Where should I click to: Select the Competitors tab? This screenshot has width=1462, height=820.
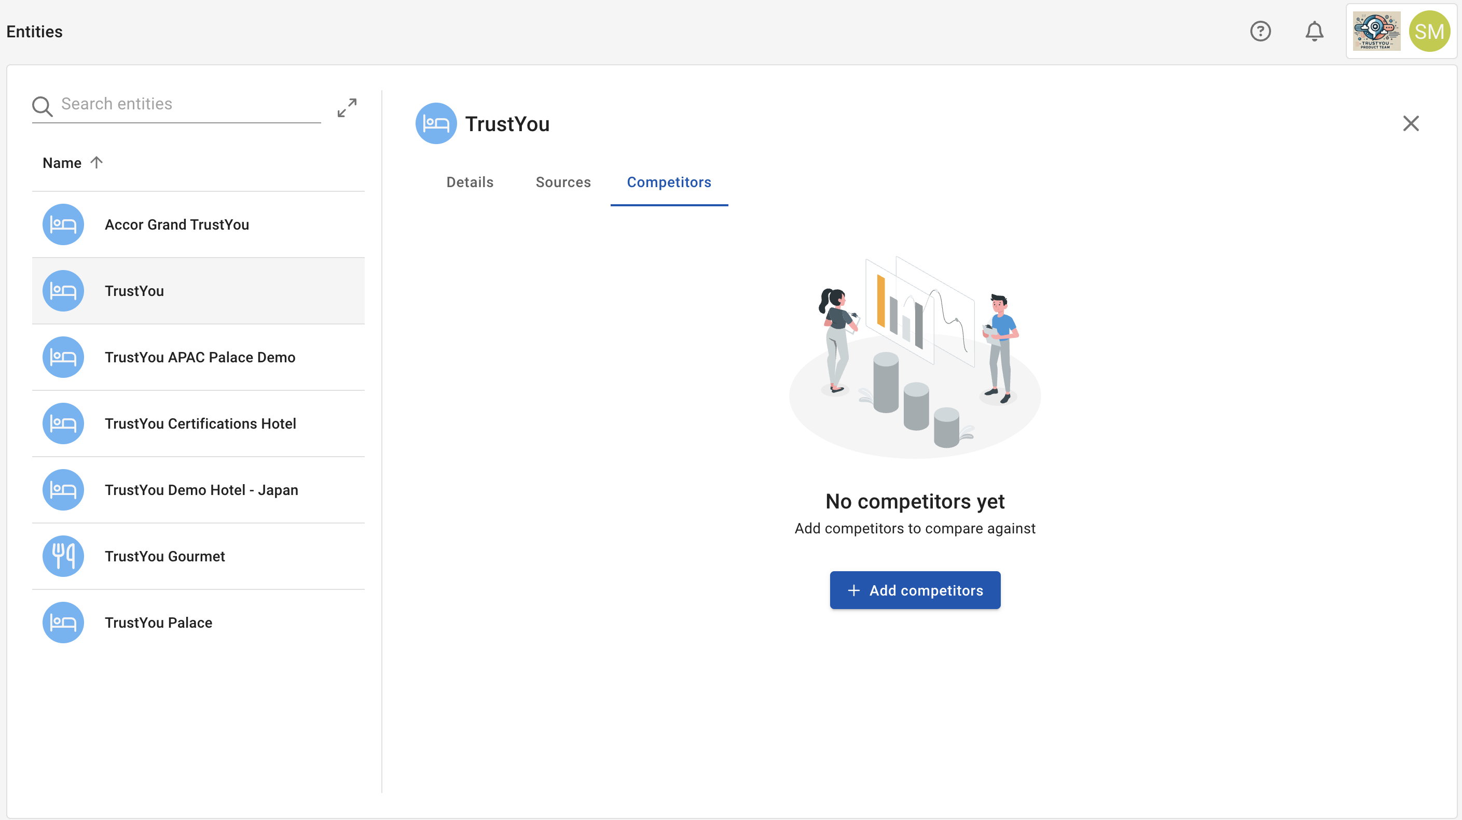(x=669, y=182)
